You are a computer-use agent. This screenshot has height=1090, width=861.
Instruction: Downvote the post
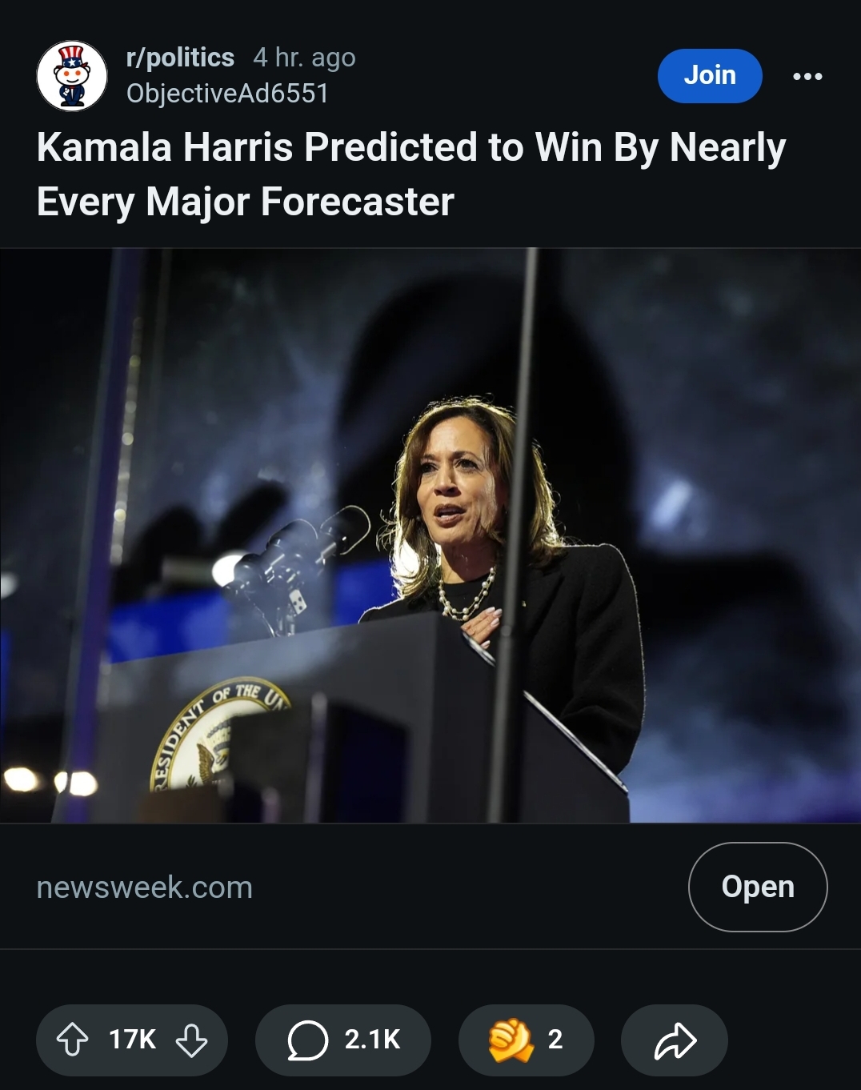tap(191, 1040)
